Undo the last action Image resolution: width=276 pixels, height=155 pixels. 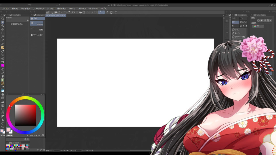tap(65, 12)
